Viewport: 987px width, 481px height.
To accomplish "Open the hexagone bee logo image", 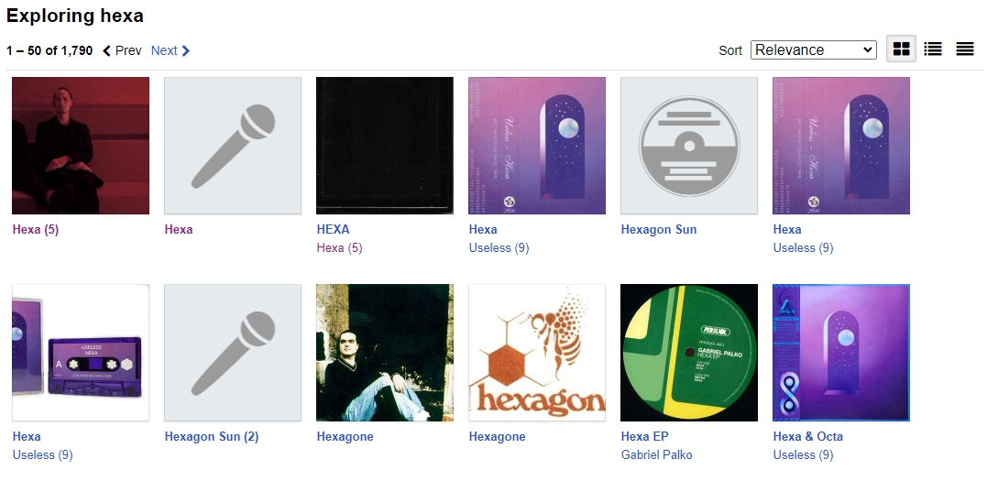I will tap(537, 353).
